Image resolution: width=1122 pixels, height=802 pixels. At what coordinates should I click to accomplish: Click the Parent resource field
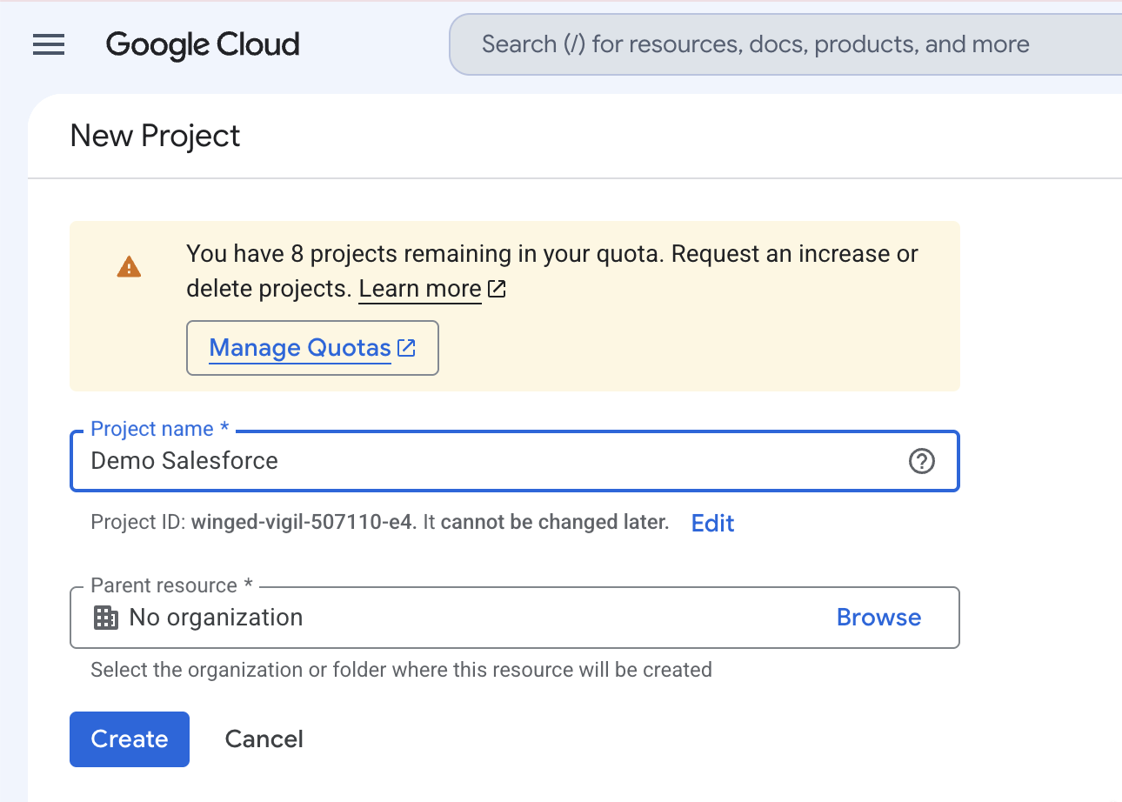click(514, 618)
